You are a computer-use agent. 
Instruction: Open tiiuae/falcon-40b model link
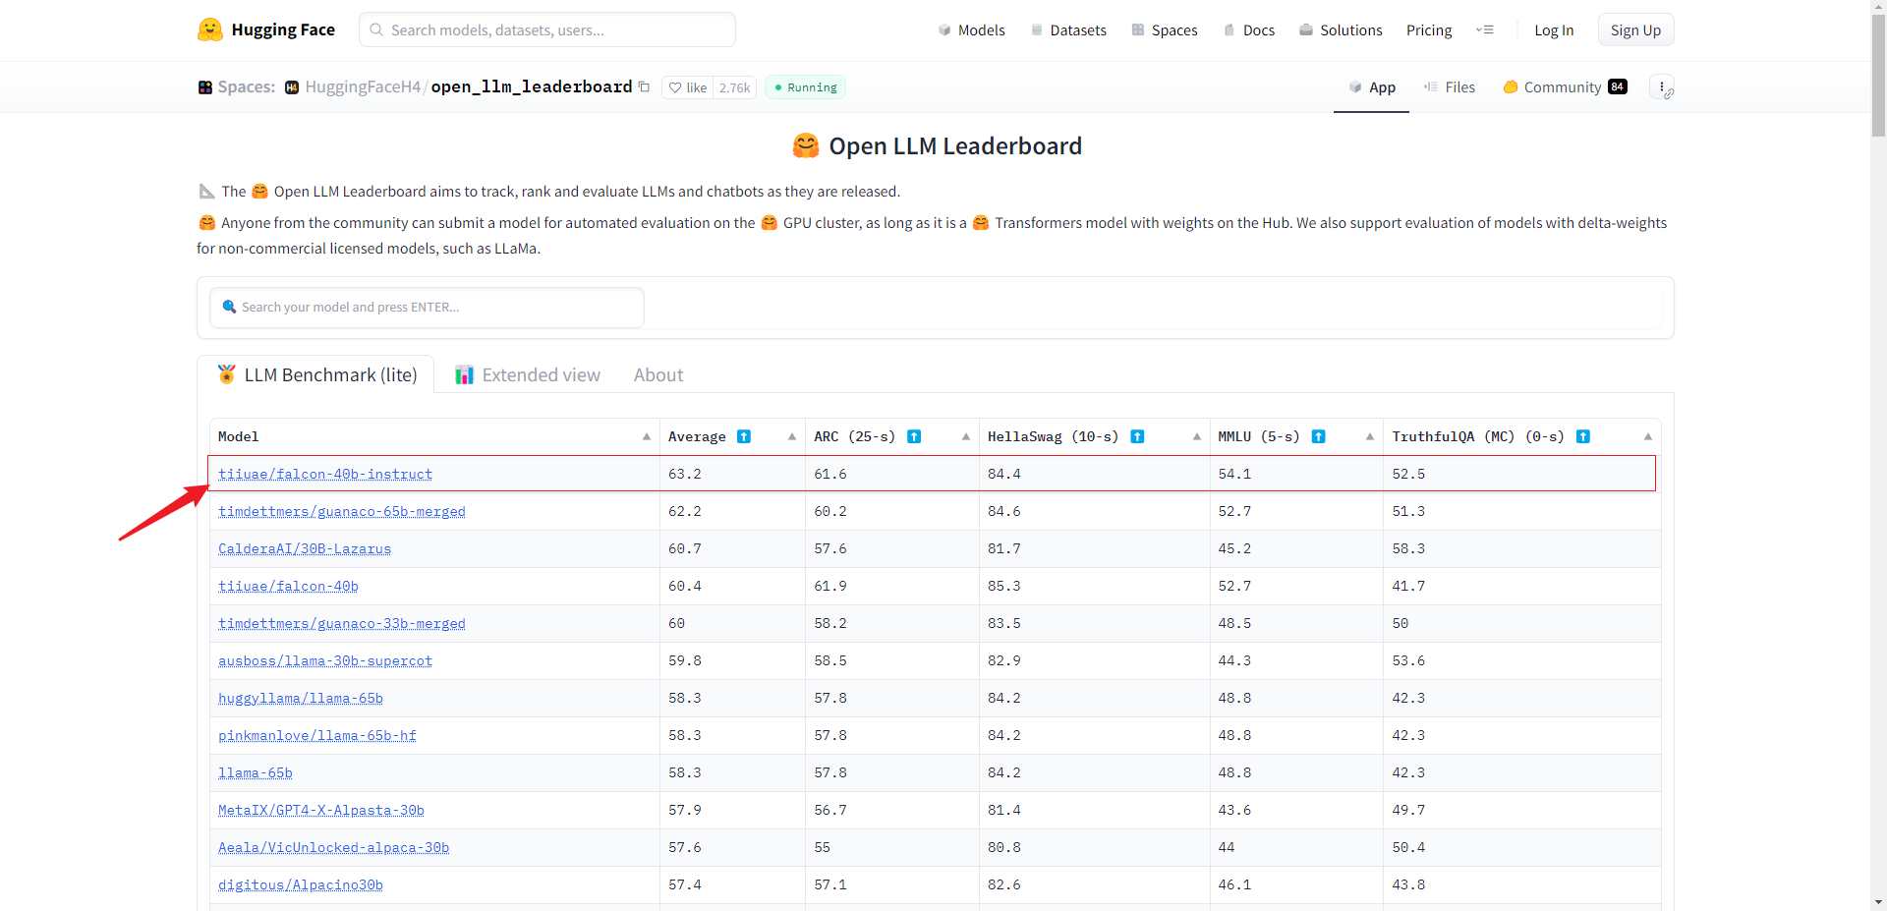point(288,586)
